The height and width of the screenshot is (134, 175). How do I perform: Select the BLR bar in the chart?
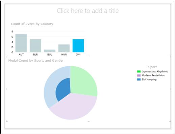[x=35, y=46]
